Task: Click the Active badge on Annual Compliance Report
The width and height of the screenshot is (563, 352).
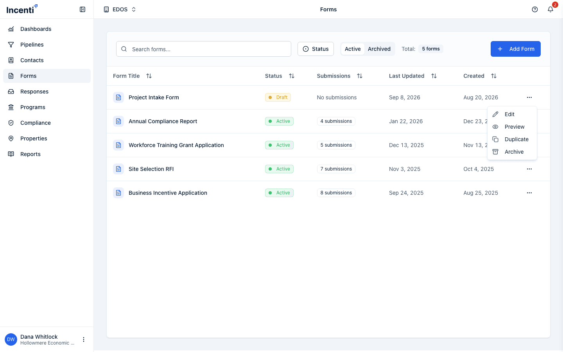Action: [279, 121]
